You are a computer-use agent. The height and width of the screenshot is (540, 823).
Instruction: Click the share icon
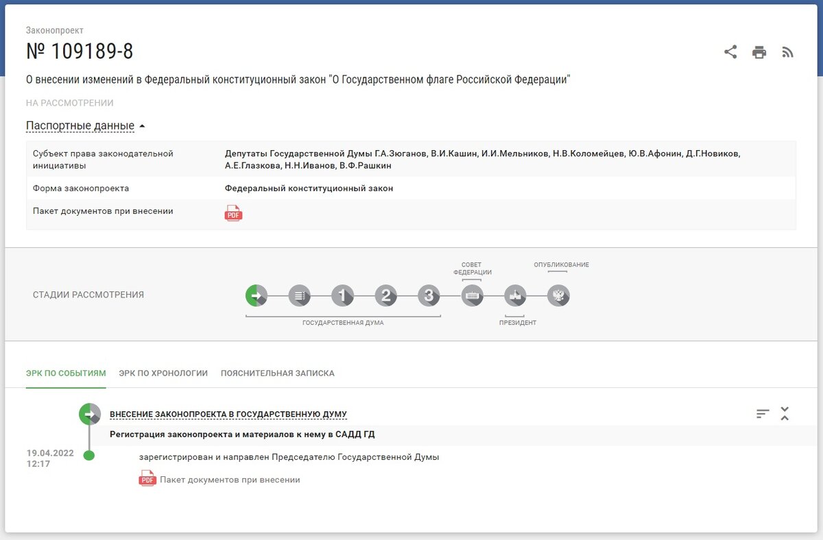tap(730, 51)
